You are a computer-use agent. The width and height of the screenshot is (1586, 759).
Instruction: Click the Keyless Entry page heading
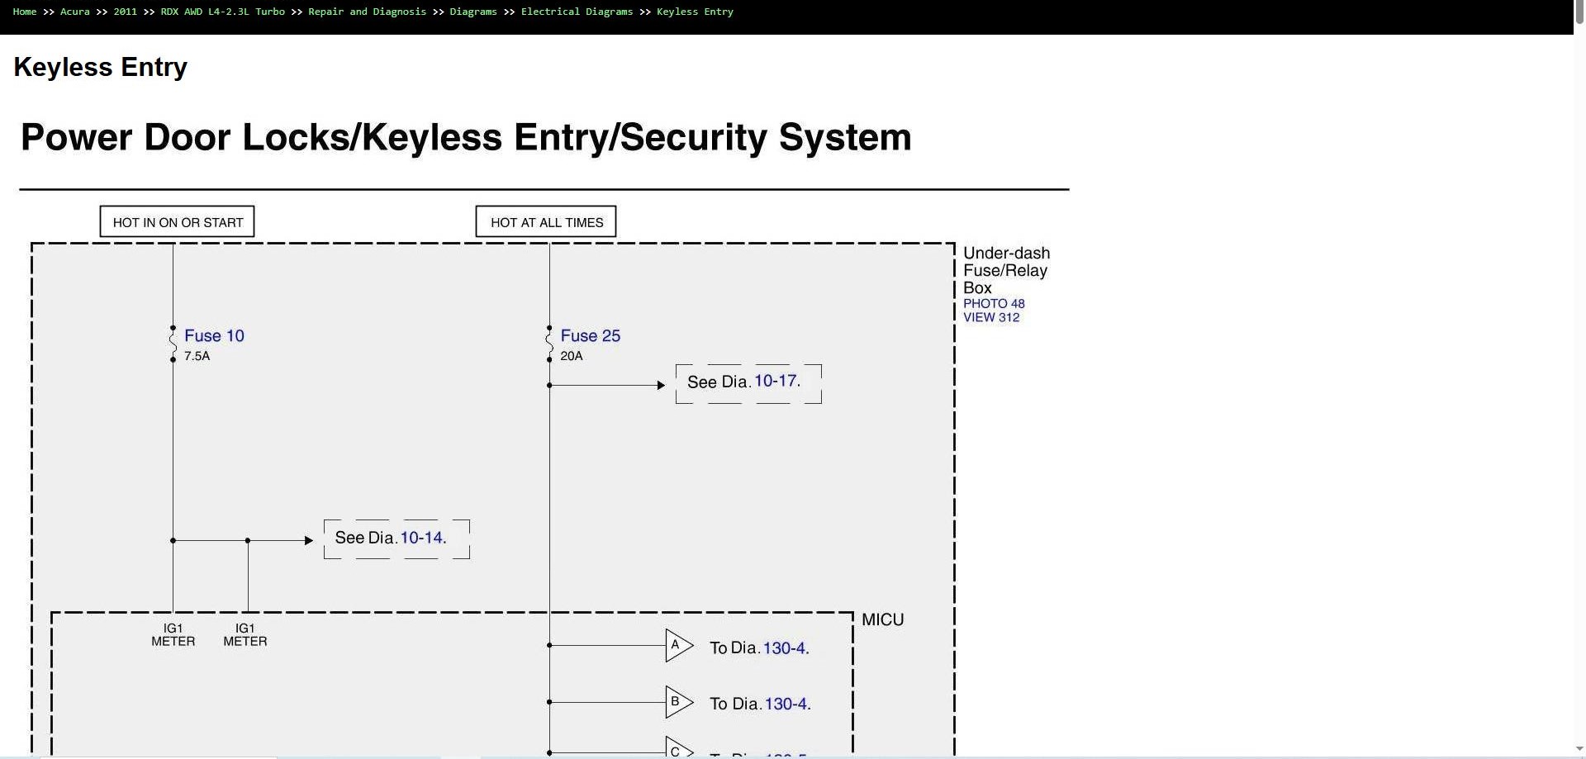pyautogui.click(x=101, y=67)
